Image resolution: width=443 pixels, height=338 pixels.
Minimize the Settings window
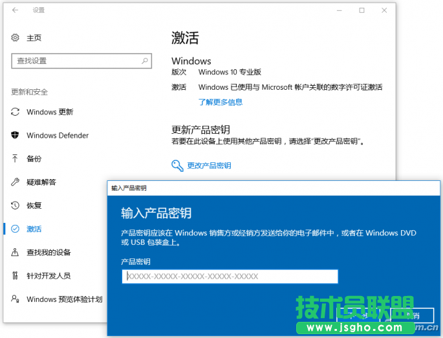pos(340,10)
